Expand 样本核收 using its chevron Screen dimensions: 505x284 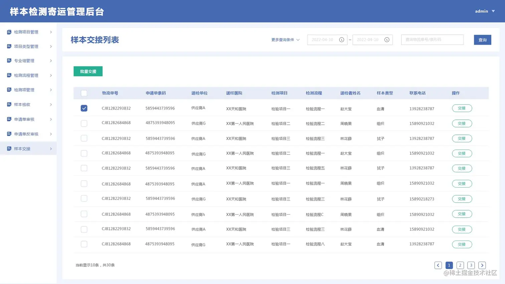click(51, 104)
